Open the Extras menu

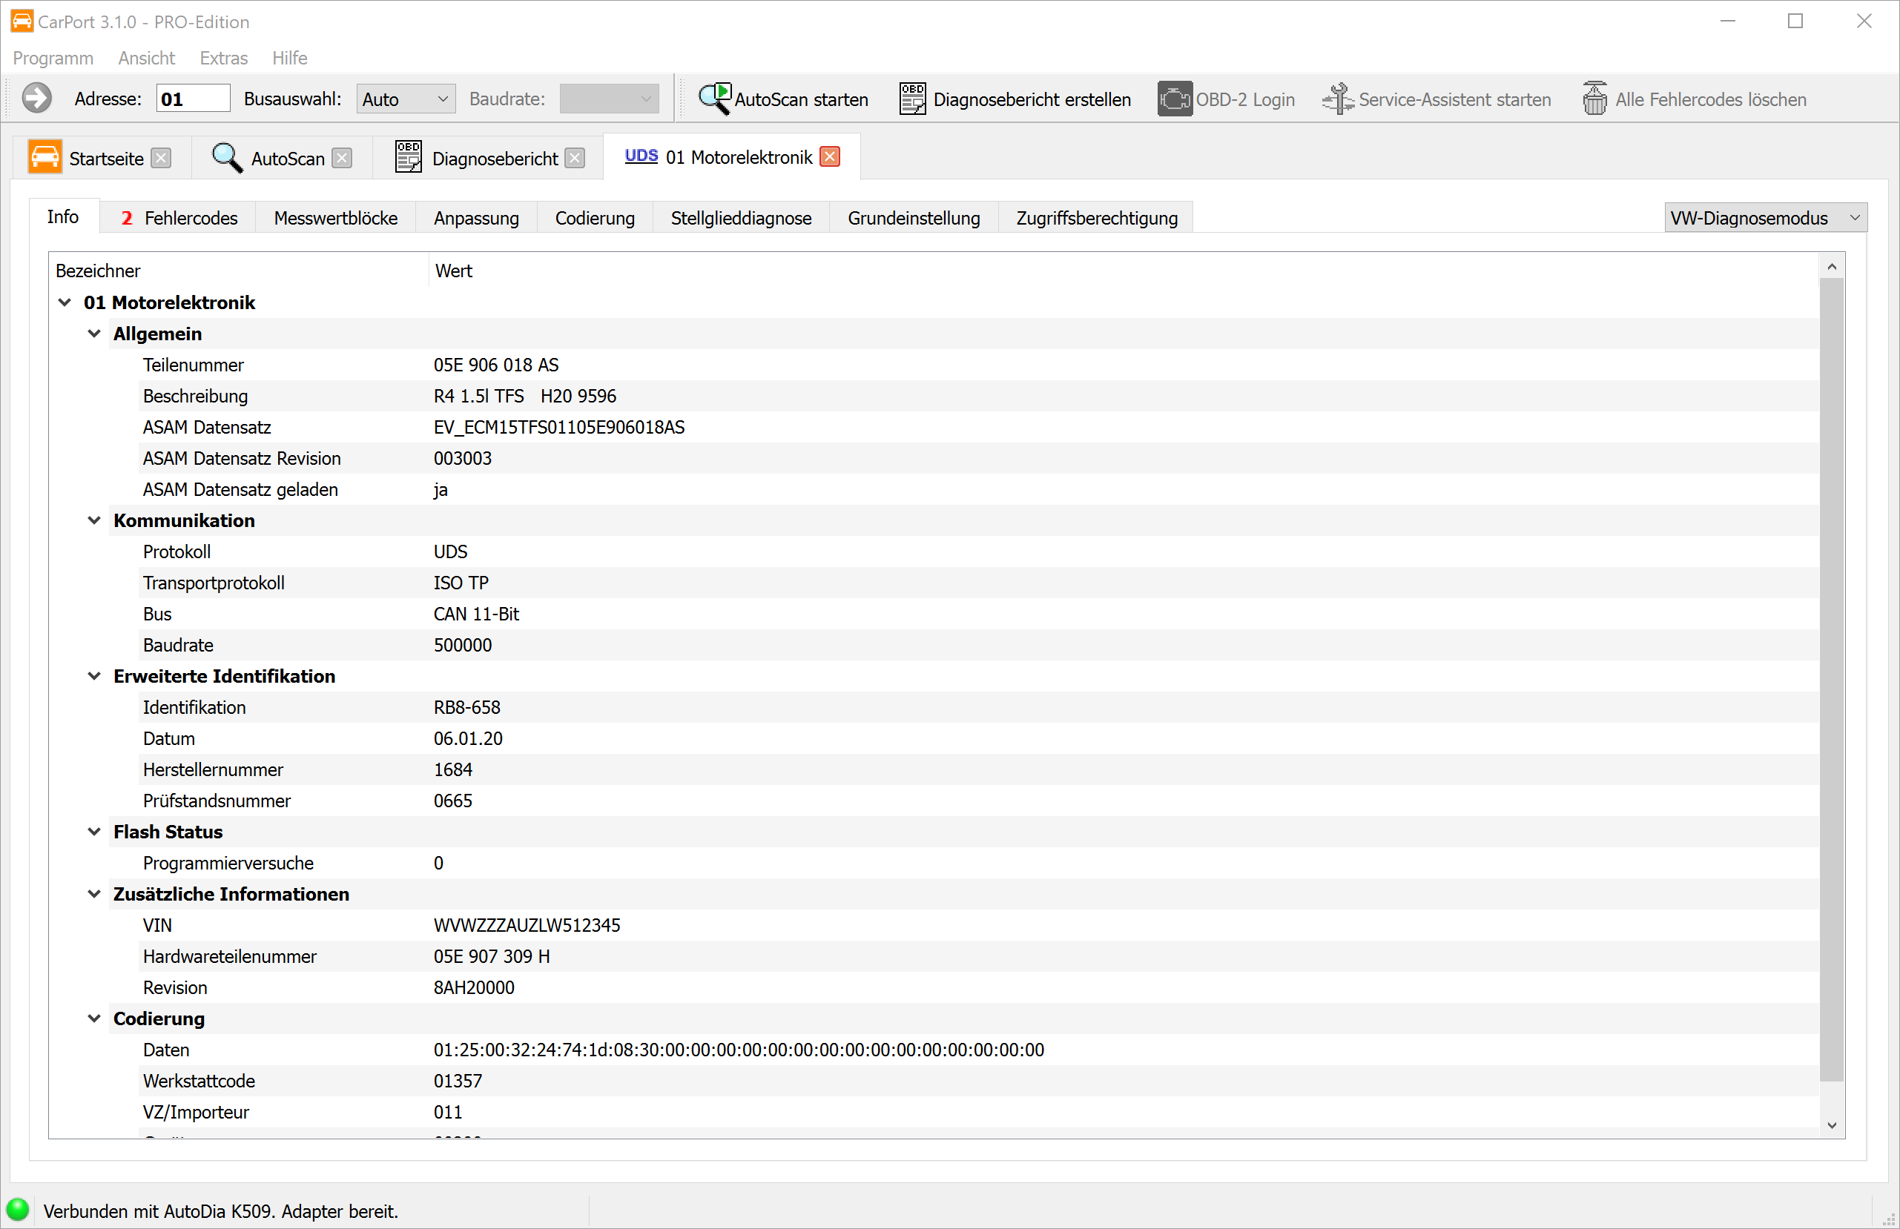click(223, 58)
